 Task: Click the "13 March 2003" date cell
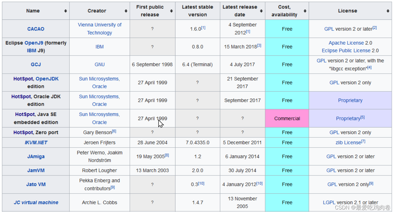point(152,171)
